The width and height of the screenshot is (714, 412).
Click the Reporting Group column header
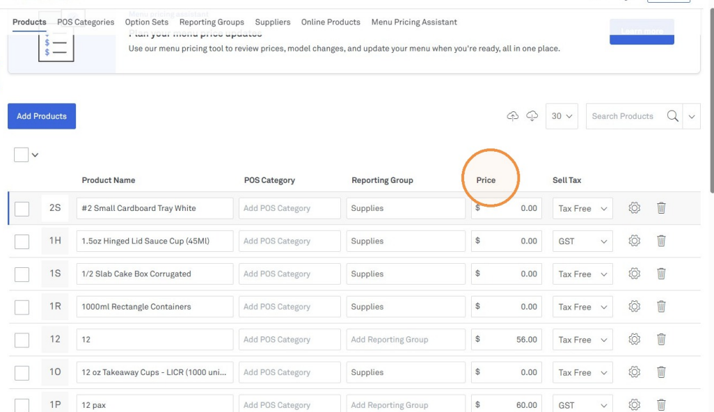pos(382,180)
